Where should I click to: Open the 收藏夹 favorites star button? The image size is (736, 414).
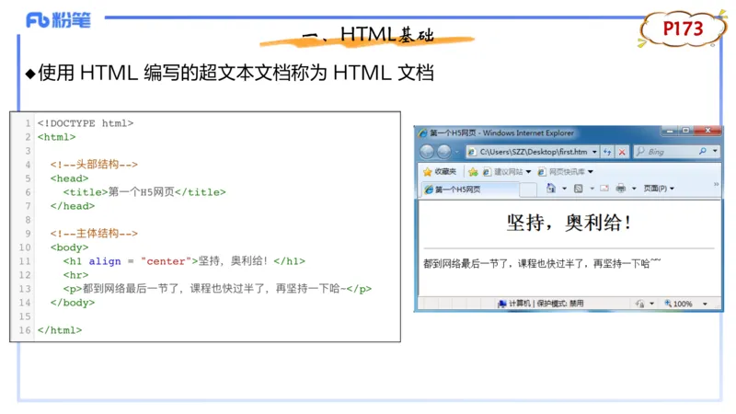440,172
